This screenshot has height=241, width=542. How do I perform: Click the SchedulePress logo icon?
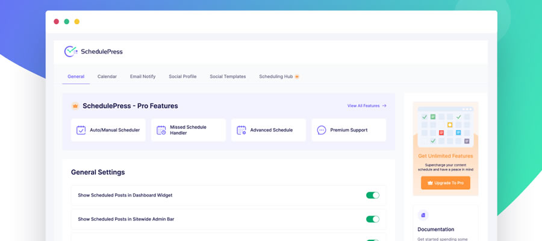71,52
